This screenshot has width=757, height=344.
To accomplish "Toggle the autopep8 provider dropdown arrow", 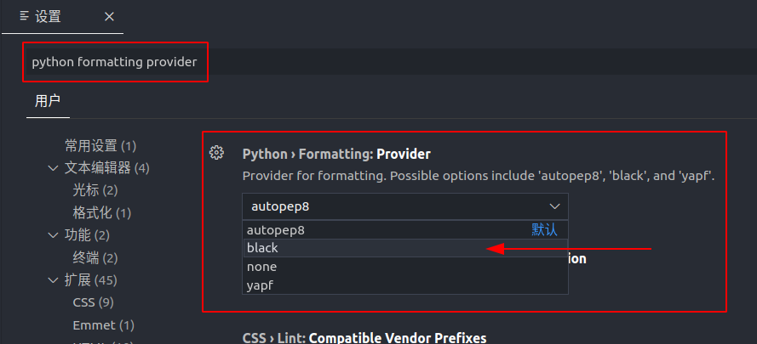I will tap(554, 206).
